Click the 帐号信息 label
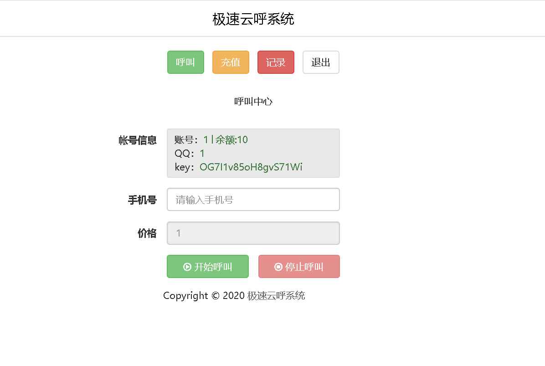This screenshot has width=545, height=366. coord(138,140)
